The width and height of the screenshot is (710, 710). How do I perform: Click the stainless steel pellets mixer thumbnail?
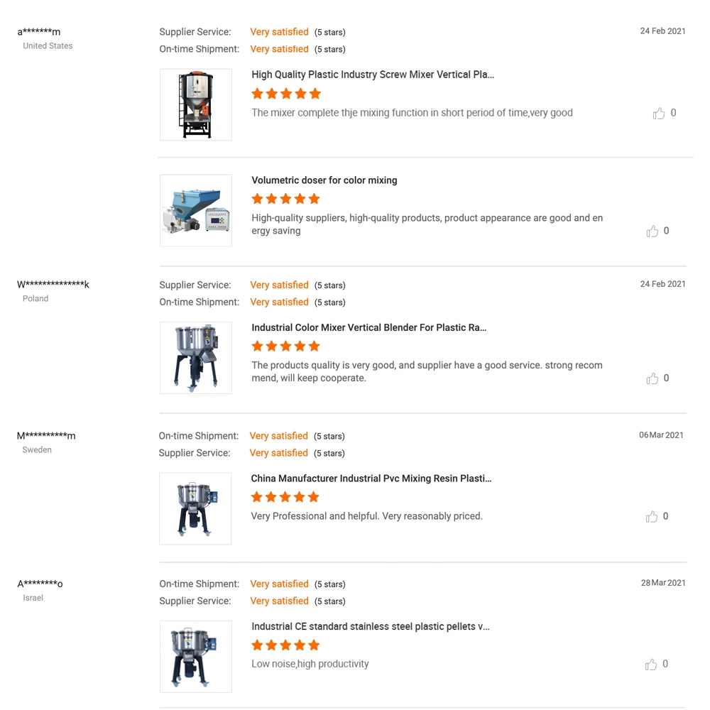(196, 657)
